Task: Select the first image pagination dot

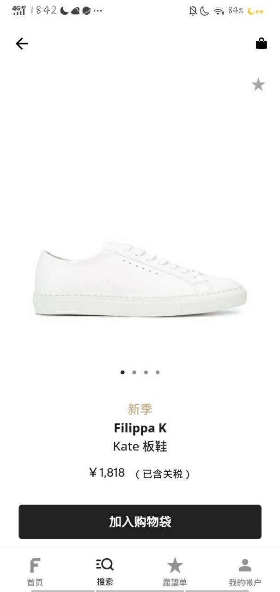Action: pyautogui.click(x=122, y=372)
